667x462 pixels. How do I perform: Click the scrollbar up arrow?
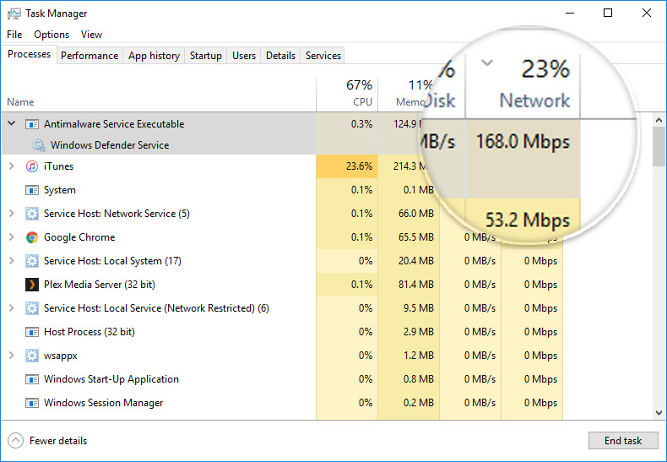659,120
